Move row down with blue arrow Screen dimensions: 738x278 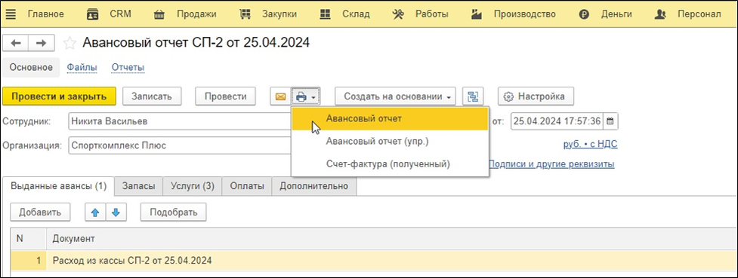point(116,212)
